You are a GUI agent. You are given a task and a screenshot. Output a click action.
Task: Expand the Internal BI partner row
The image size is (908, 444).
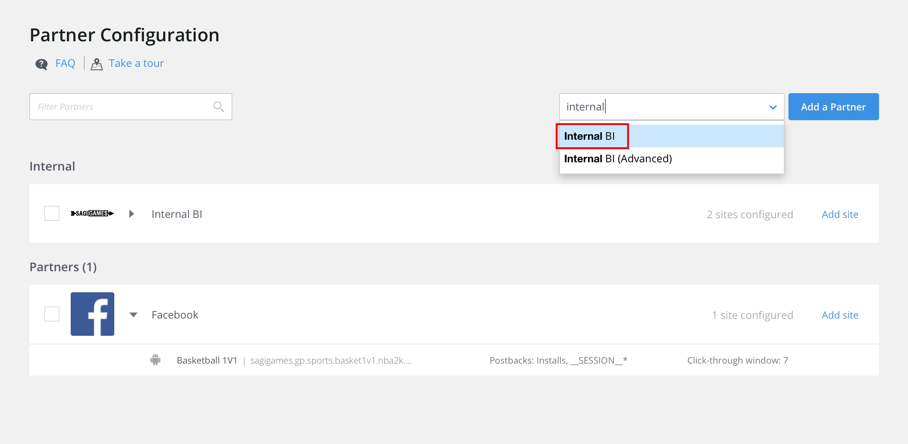click(x=132, y=214)
